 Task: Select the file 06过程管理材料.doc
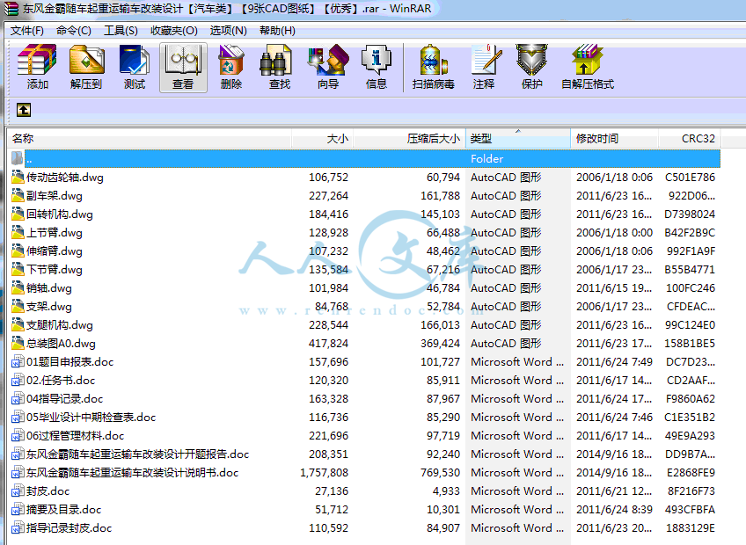pos(75,436)
